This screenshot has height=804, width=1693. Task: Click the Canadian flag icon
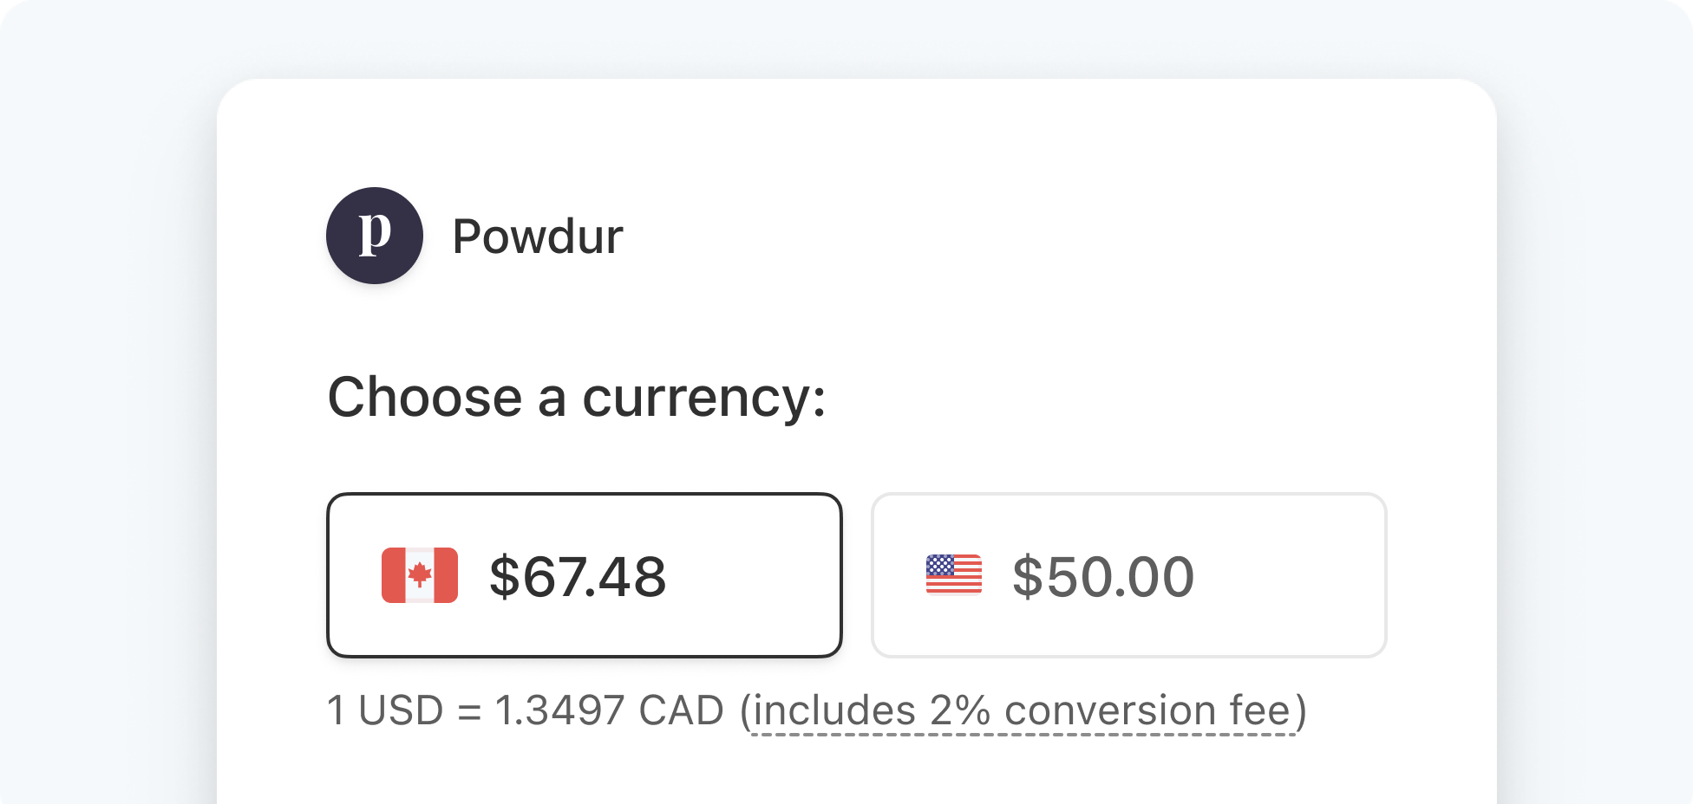[420, 575]
